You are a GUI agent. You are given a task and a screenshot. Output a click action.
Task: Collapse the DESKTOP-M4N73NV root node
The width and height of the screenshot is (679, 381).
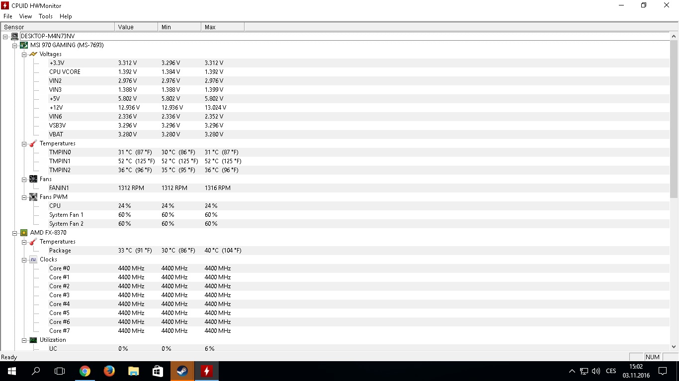pyautogui.click(x=5, y=36)
